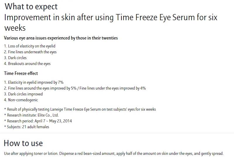
Task: Click the fine lines improved by 5% line
Action: click(75, 88)
